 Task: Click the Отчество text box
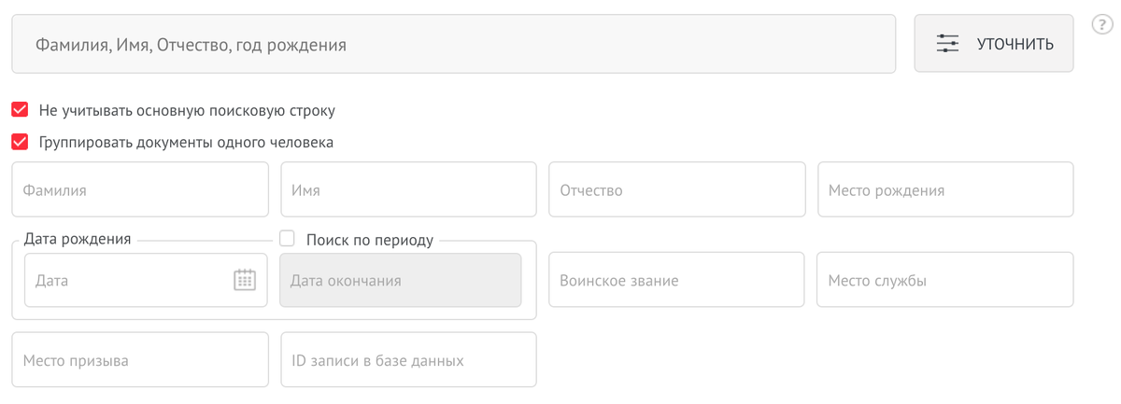coord(676,190)
